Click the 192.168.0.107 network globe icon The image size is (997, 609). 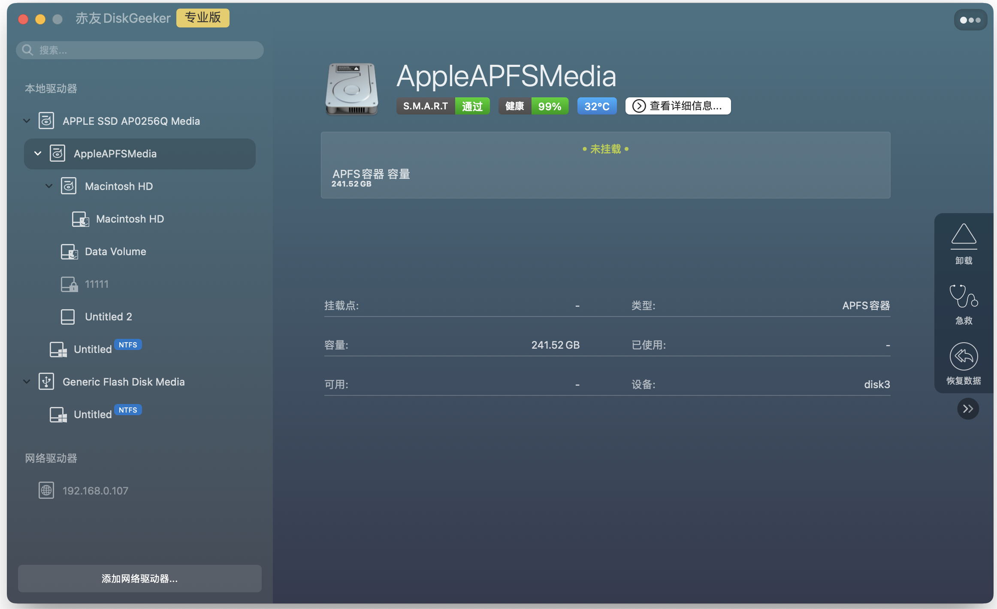[x=46, y=490]
